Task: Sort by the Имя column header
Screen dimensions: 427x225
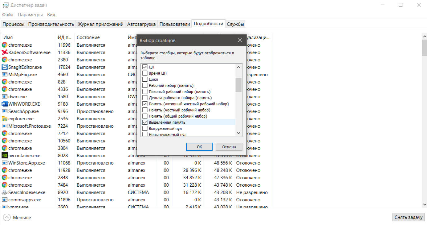Action: 28,37
